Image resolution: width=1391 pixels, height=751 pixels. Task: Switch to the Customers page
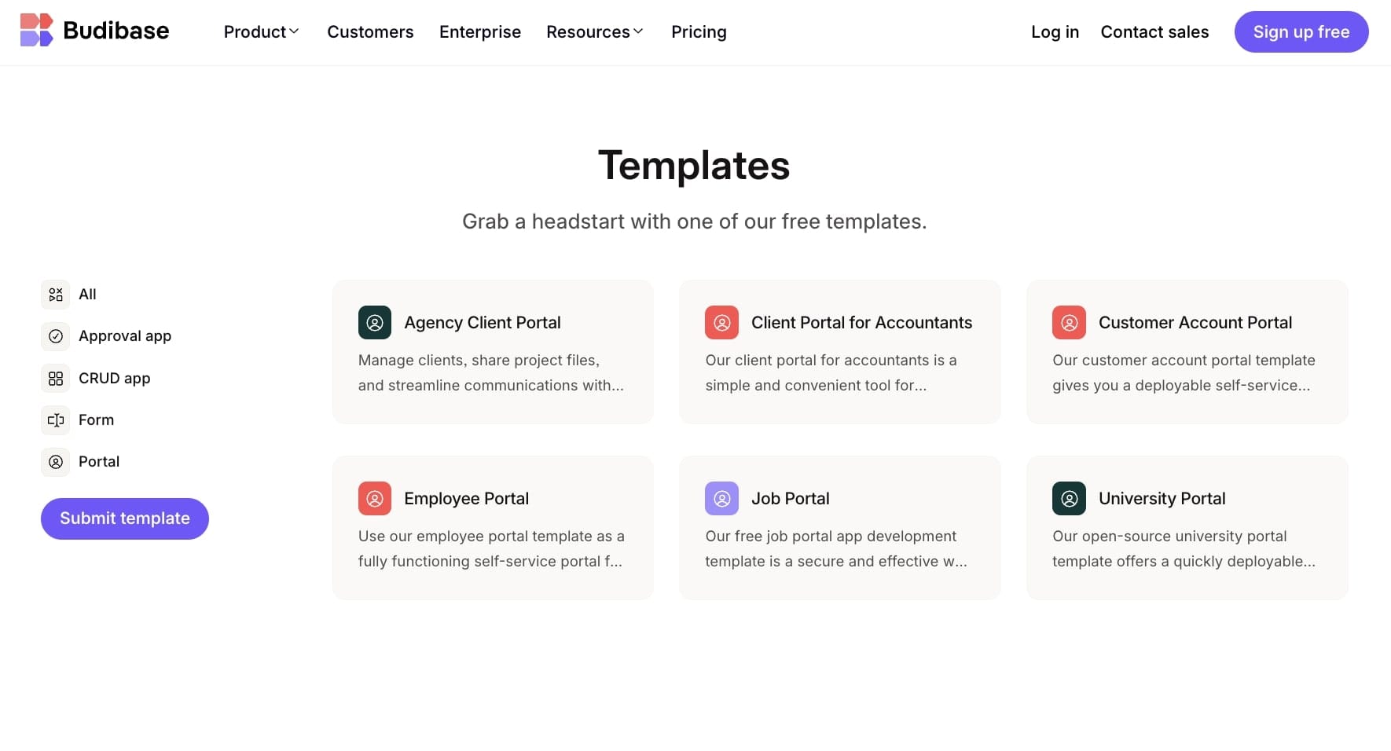370,32
